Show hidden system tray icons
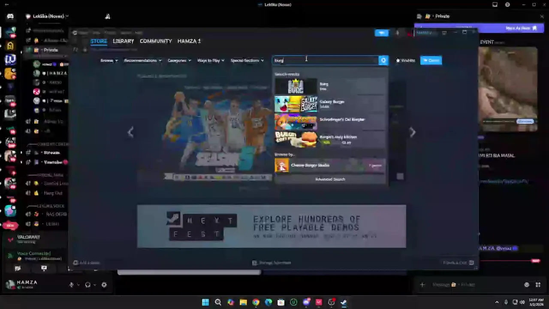Screen dimensions: 549x309 coord(497,302)
